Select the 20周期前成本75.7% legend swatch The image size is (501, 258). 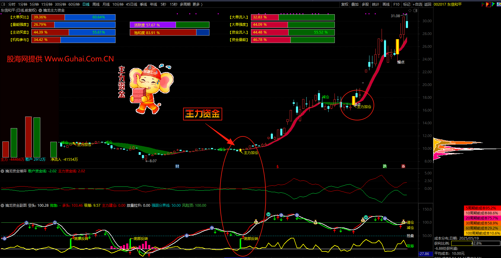pyautogui.click(x=482, y=218)
